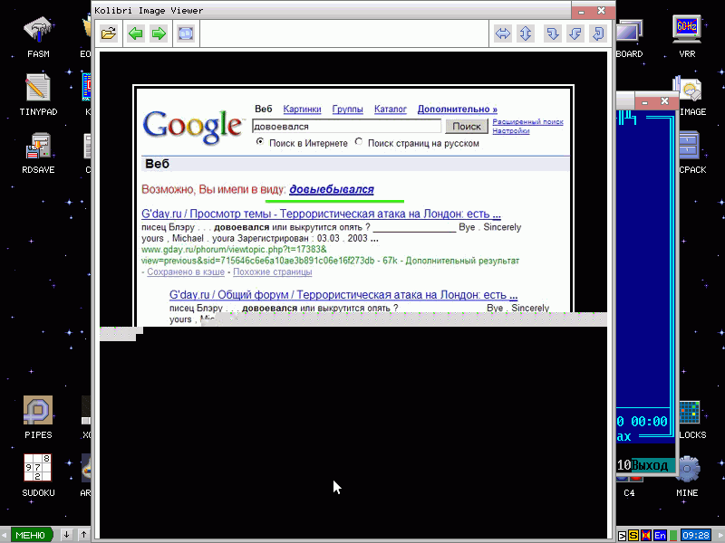Go to next image with right green arrow

point(159,34)
